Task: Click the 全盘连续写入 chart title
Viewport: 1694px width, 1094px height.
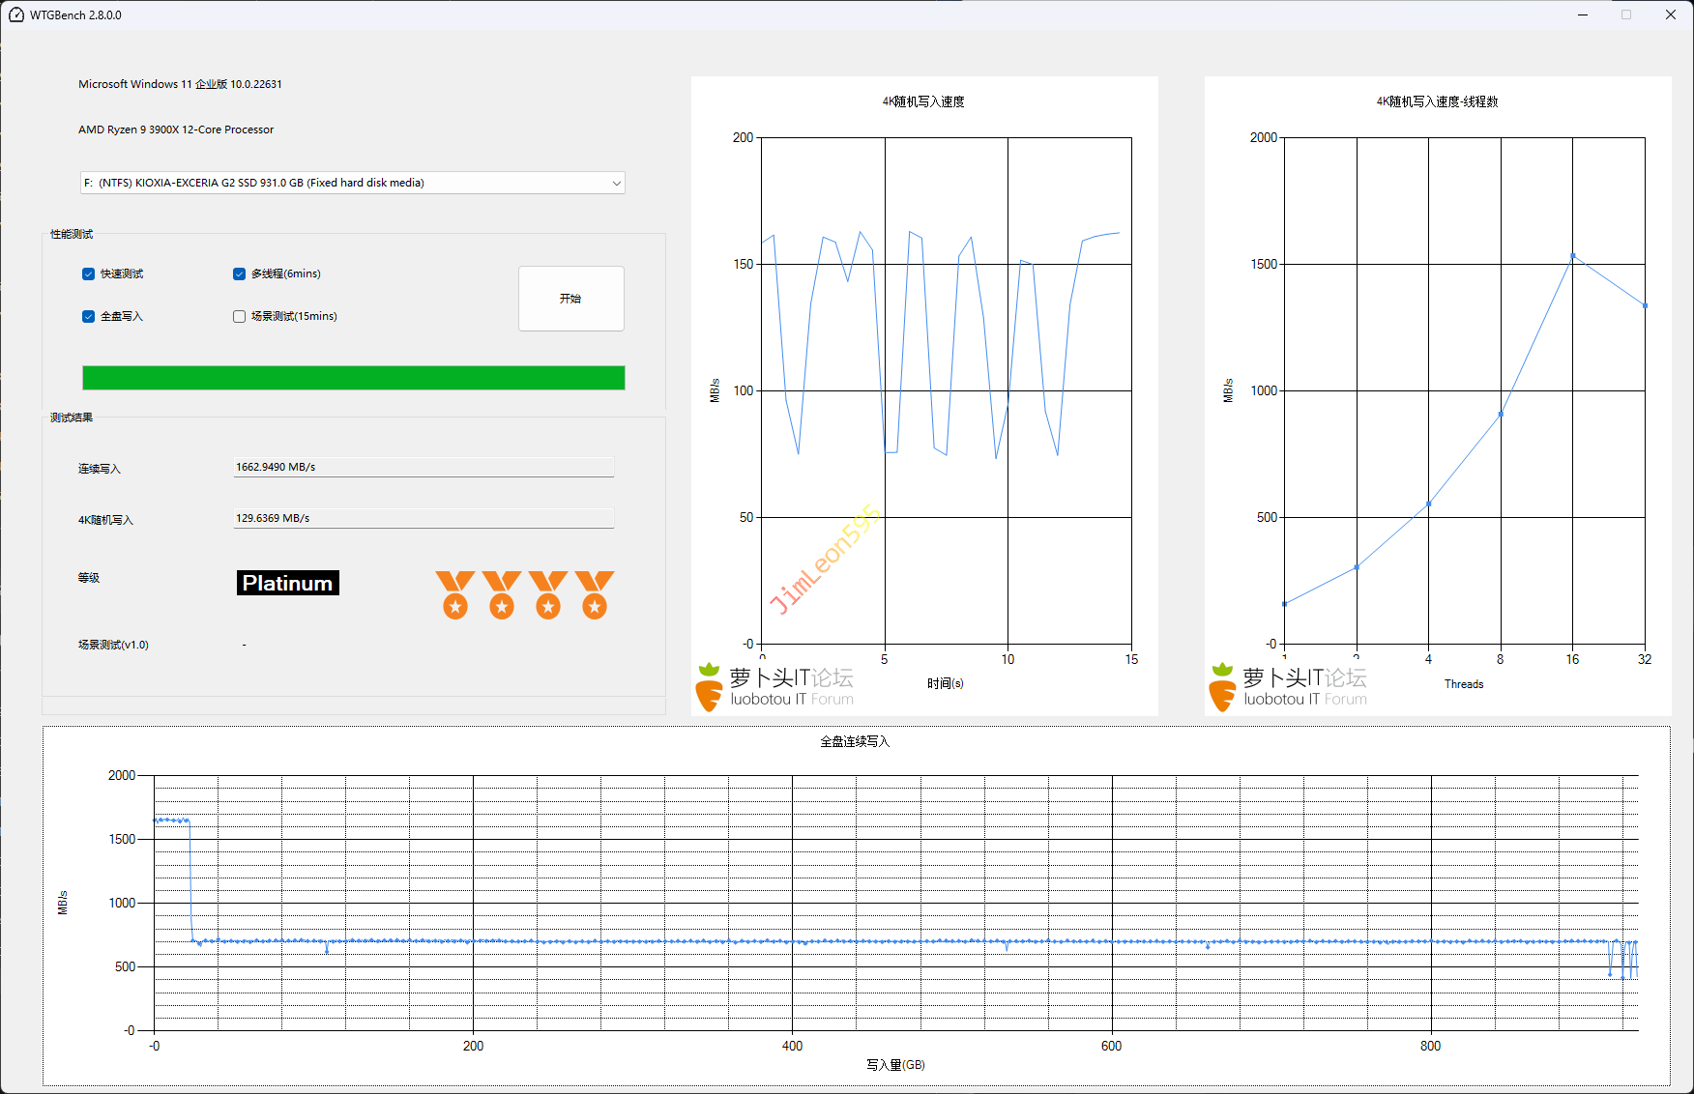Action: (855, 741)
